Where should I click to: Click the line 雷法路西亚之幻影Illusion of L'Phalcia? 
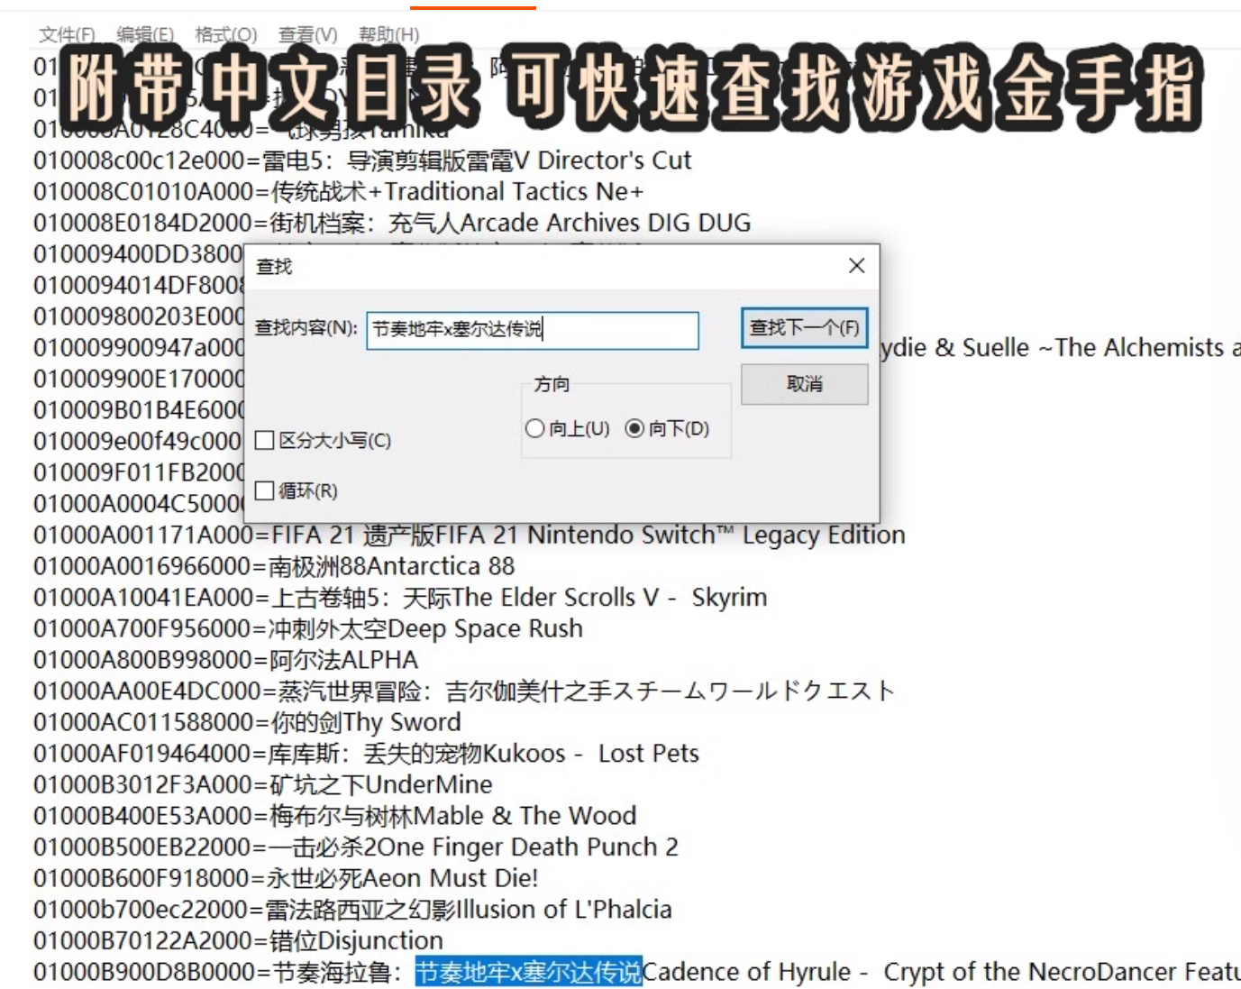point(352,910)
